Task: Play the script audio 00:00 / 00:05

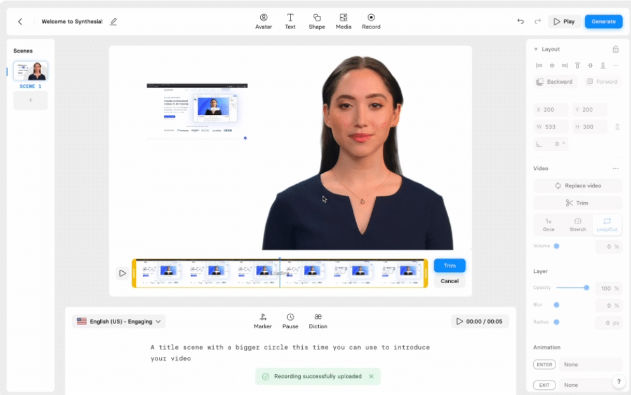Action: pos(479,321)
